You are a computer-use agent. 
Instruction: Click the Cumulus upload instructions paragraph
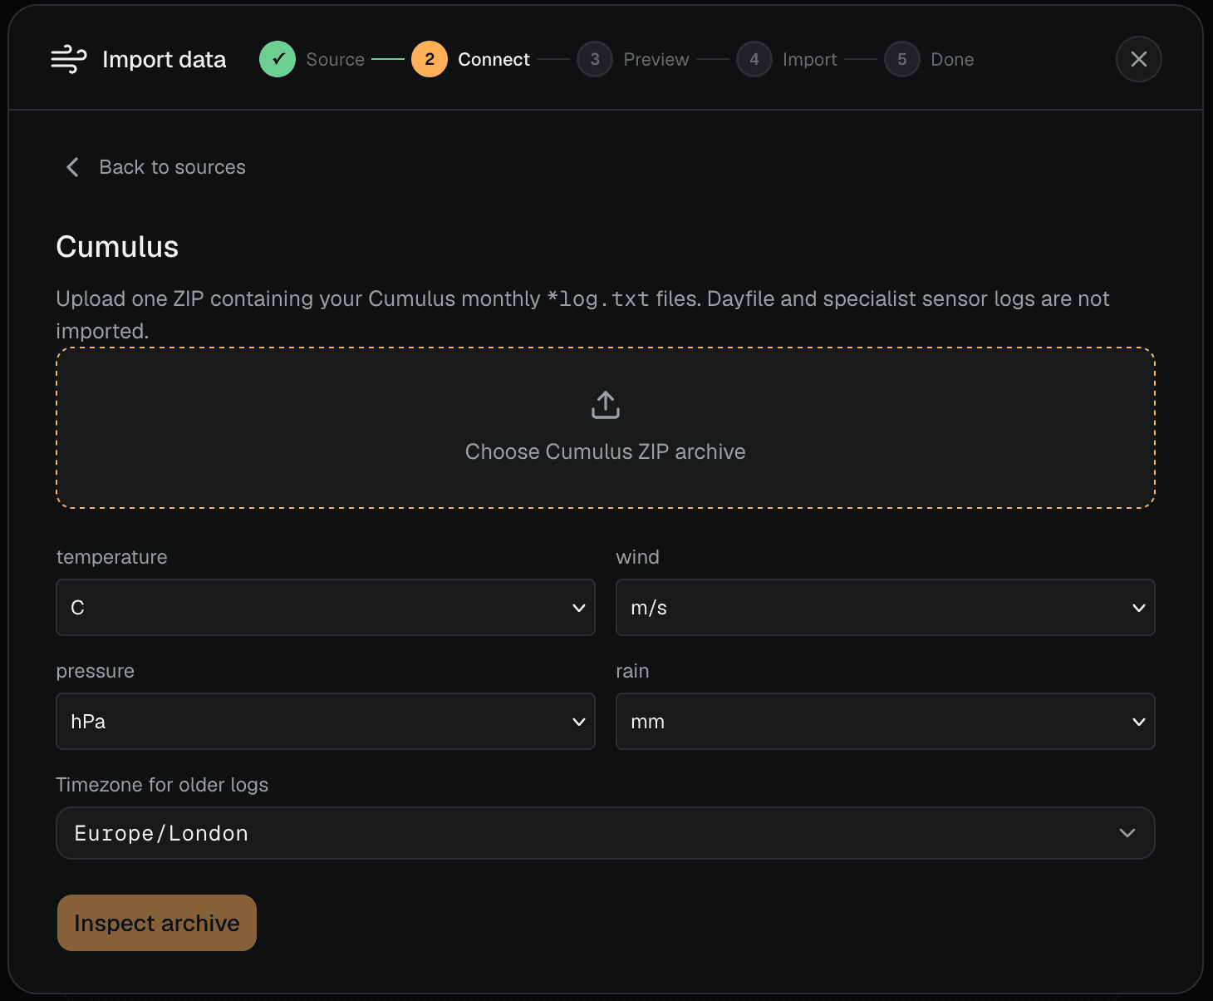pyautogui.click(x=583, y=315)
